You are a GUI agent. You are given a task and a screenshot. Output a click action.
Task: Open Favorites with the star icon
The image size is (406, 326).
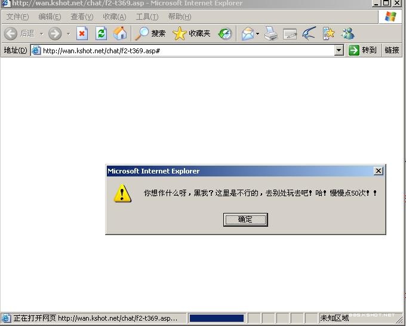click(x=180, y=33)
